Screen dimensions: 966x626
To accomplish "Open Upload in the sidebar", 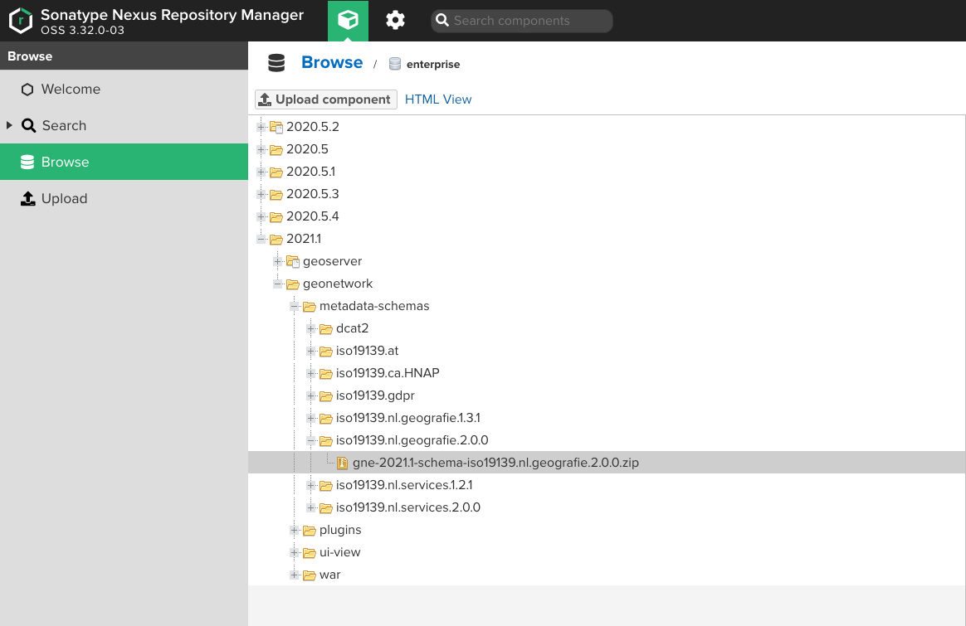I will [x=124, y=198].
